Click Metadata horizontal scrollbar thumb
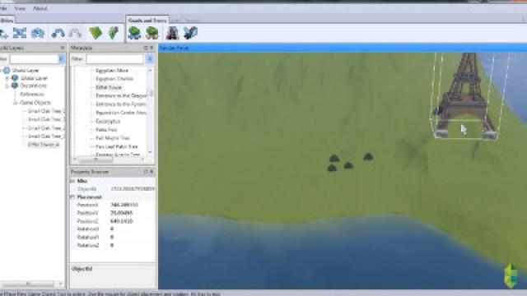This screenshot has height=296, width=527. (x=96, y=160)
